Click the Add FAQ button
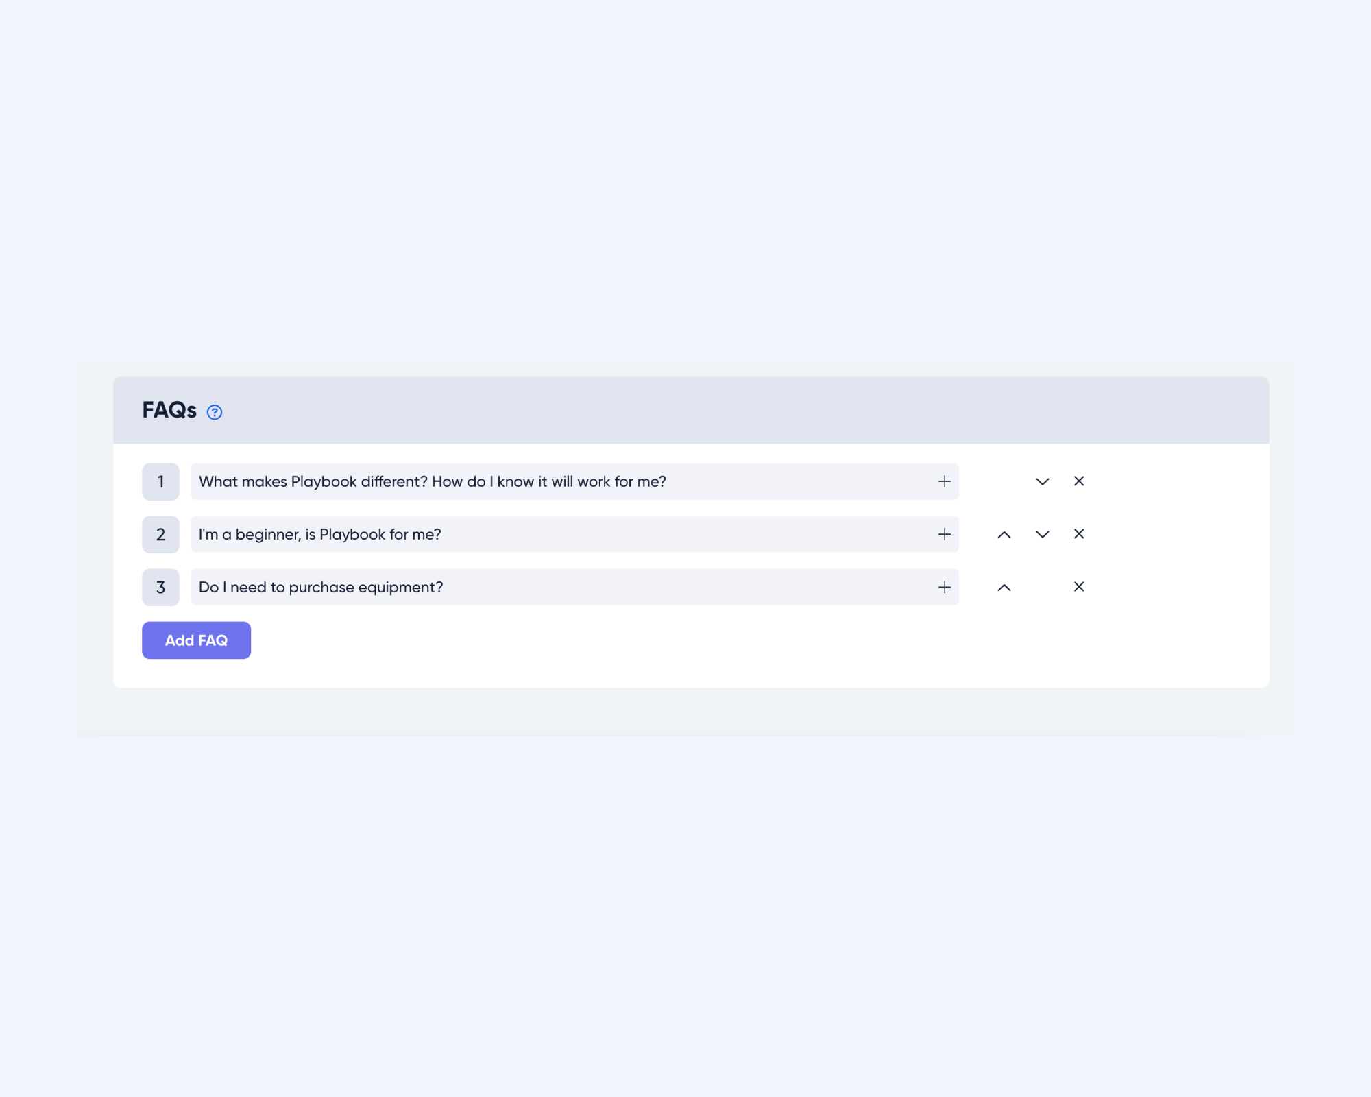1371x1097 pixels. 196,640
